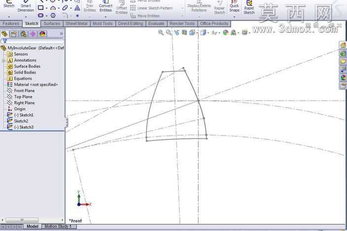Open the PropertyManager tab icon
Viewport: 347px width, 231px height.
pyautogui.click(x=14, y=34)
